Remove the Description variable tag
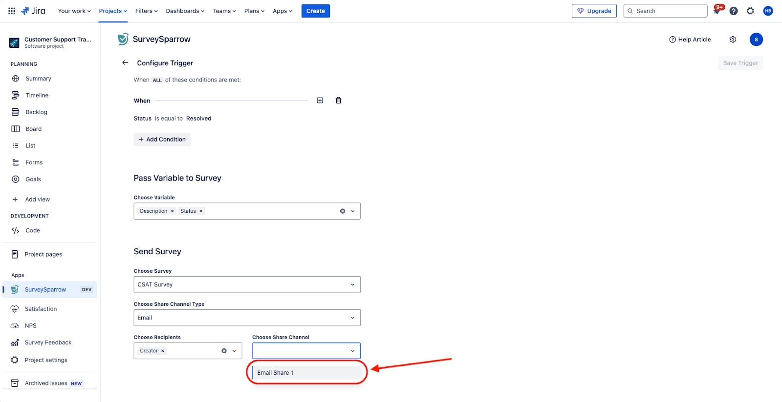The width and height of the screenshot is (782, 402). tap(172, 211)
